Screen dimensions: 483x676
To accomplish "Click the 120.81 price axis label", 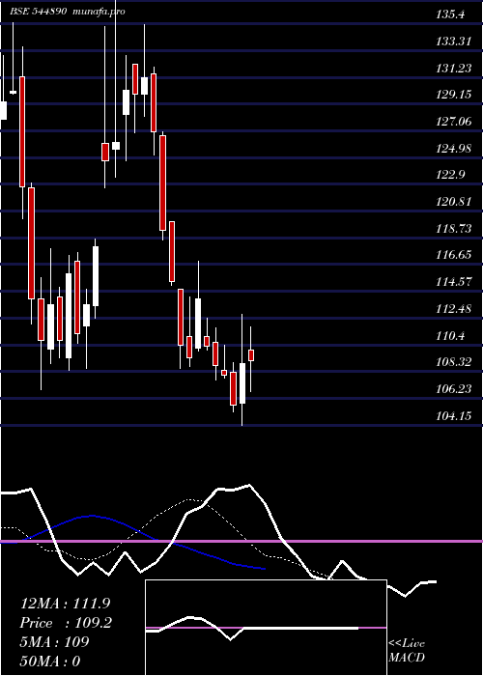I will [453, 201].
